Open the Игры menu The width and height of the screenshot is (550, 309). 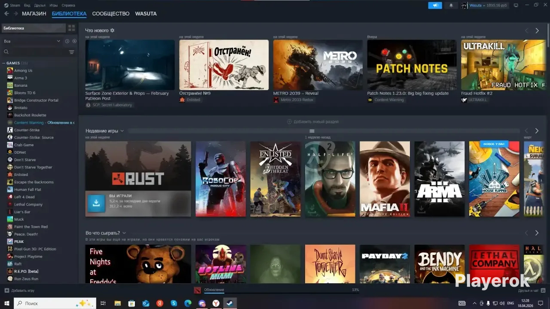pyautogui.click(x=54, y=6)
